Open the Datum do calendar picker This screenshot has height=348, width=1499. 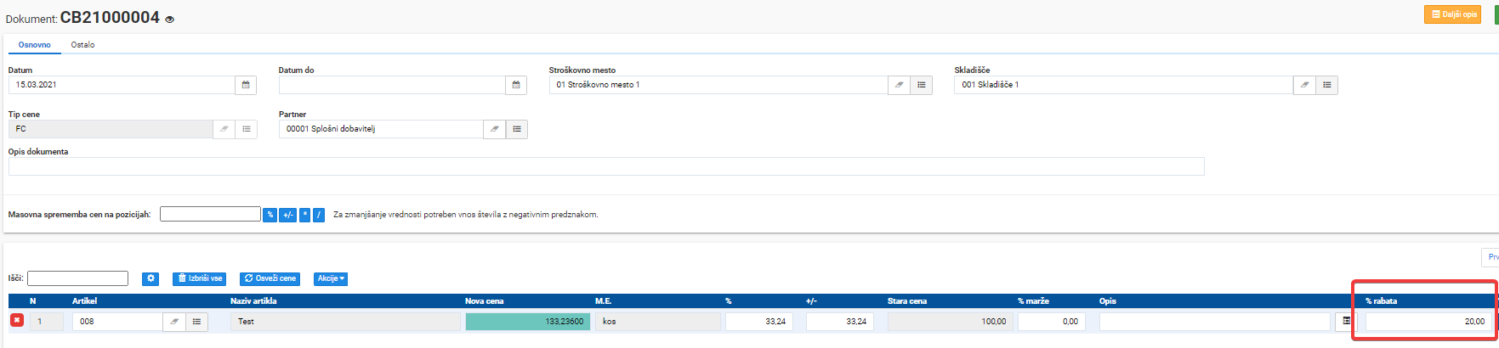(x=516, y=85)
